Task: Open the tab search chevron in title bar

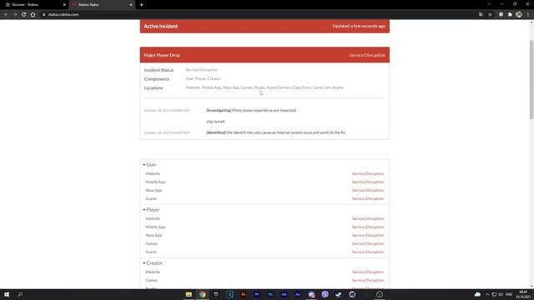Action: [x=489, y=4]
